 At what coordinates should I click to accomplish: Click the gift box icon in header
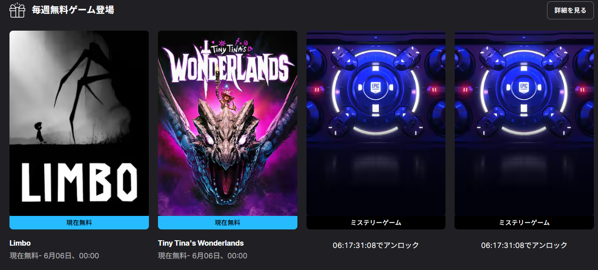(x=17, y=10)
